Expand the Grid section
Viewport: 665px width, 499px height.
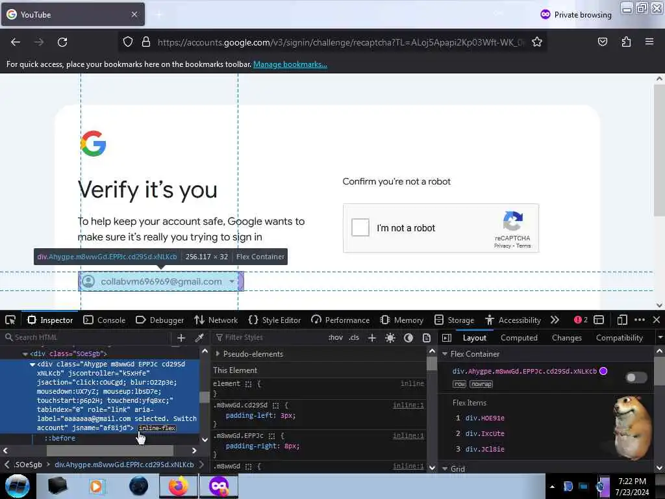click(x=444, y=469)
